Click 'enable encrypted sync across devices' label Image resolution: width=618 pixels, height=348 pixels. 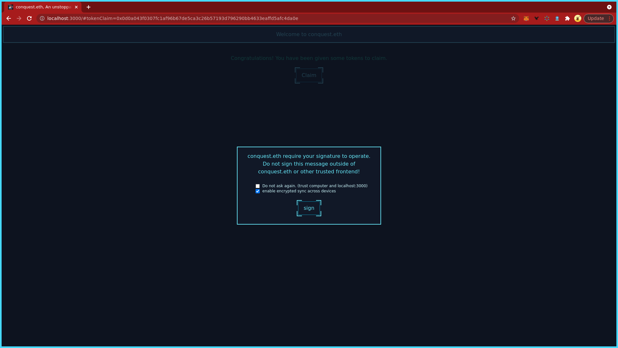tap(299, 191)
